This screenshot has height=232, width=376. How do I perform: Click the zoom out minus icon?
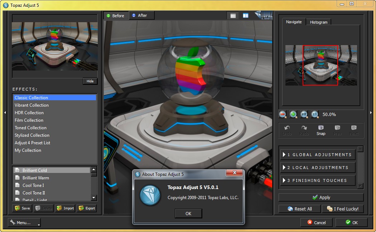coord(283,114)
